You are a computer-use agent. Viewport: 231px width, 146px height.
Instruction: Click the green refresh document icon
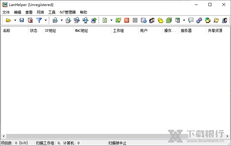pyautogui.click(x=105, y=20)
